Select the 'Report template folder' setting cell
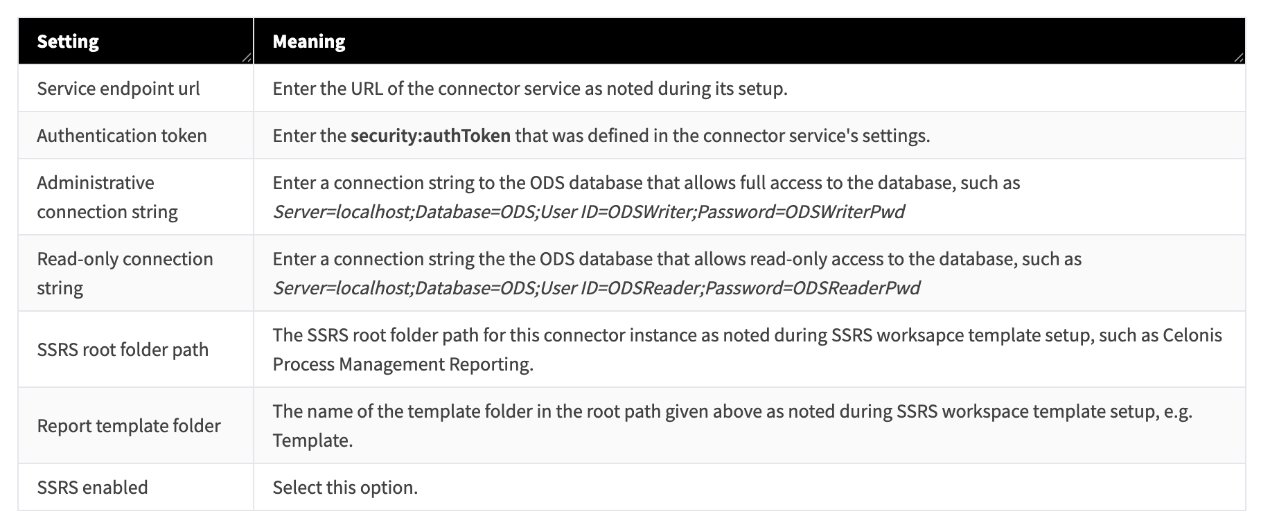The width and height of the screenshot is (1261, 525). (129, 425)
